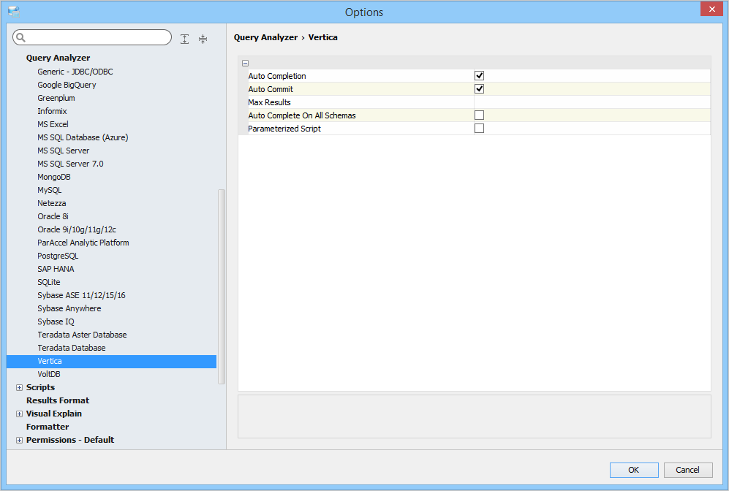Open the Scripts options category
The image size is (729, 491).
tap(40, 387)
